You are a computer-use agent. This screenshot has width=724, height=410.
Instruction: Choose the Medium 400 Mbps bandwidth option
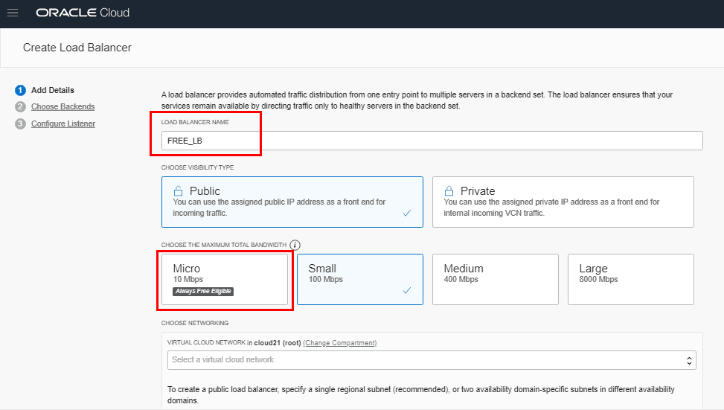[496, 279]
